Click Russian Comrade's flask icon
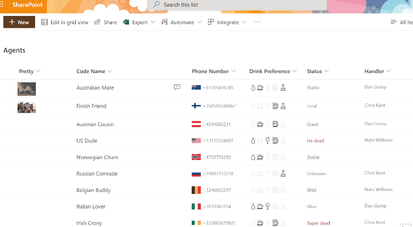This screenshot has width=413, height=227. (283, 173)
